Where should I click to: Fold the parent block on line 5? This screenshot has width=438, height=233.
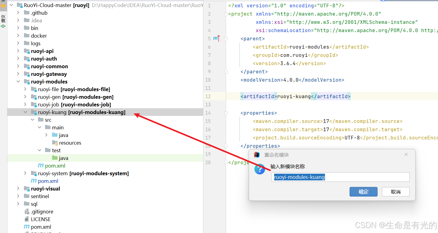(226, 39)
